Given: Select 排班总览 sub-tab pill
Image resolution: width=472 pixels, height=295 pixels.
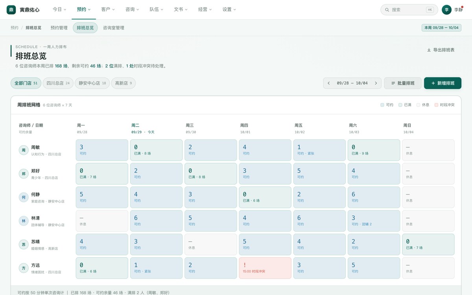Looking at the screenshot, I should [85, 28].
